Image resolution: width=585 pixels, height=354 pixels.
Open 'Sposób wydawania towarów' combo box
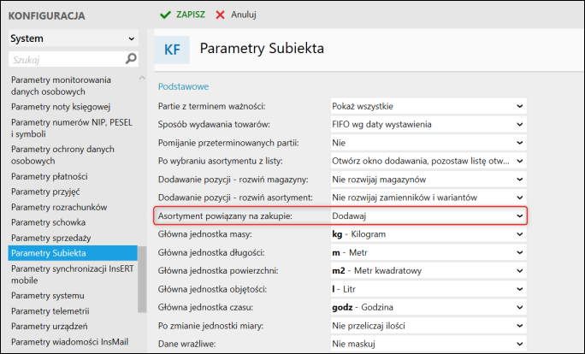pyautogui.click(x=428, y=124)
